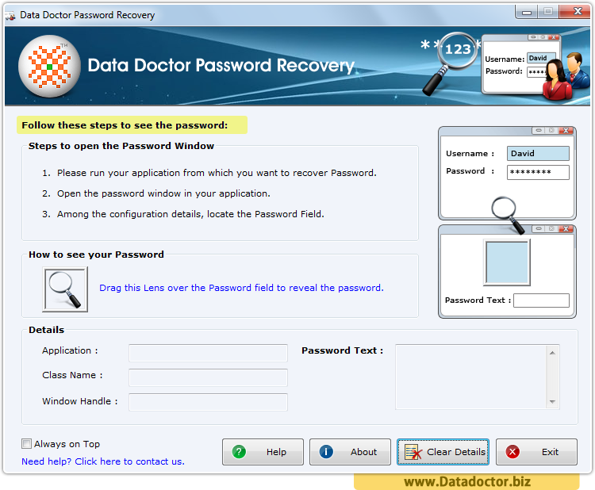Open the 'Need help? Click here to contact us' link
The width and height of the screenshot is (595, 490).
(103, 461)
